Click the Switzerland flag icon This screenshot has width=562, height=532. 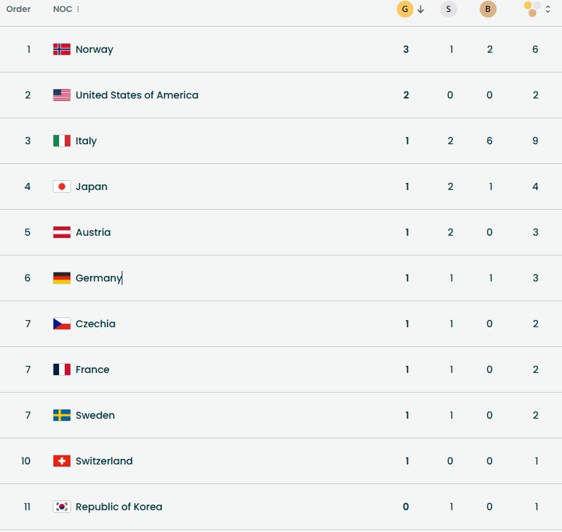coord(62,461)
